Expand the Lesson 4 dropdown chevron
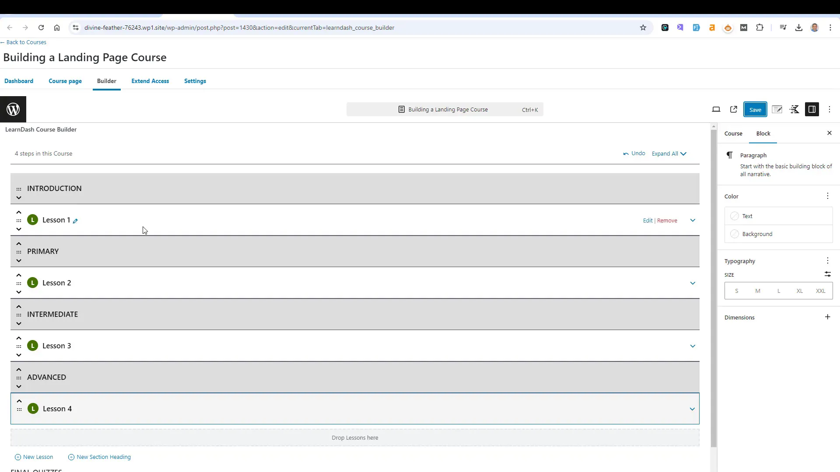The height and width of the screenshot is (472, 840). (x=692, y=409)
